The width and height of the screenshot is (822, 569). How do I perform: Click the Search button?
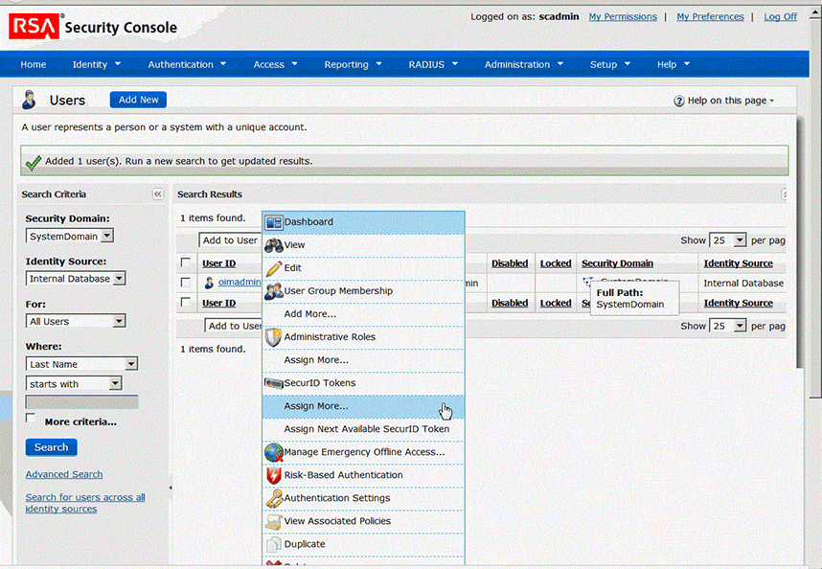click(x=52, y=447)
